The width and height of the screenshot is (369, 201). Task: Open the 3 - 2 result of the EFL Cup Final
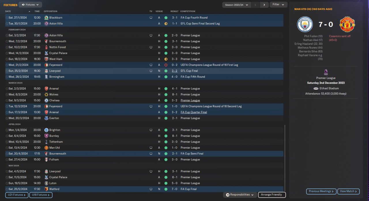tap(175, 71)
